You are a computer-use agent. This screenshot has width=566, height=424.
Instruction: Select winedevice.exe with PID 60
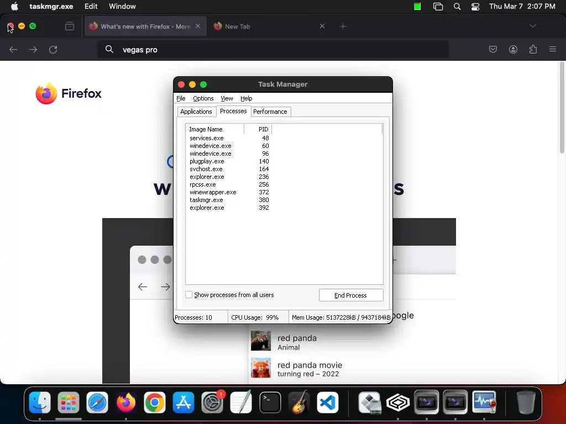(229, 146)
